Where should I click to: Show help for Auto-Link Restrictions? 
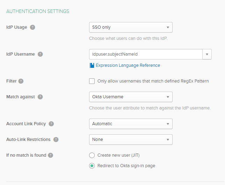click(56, 140)
